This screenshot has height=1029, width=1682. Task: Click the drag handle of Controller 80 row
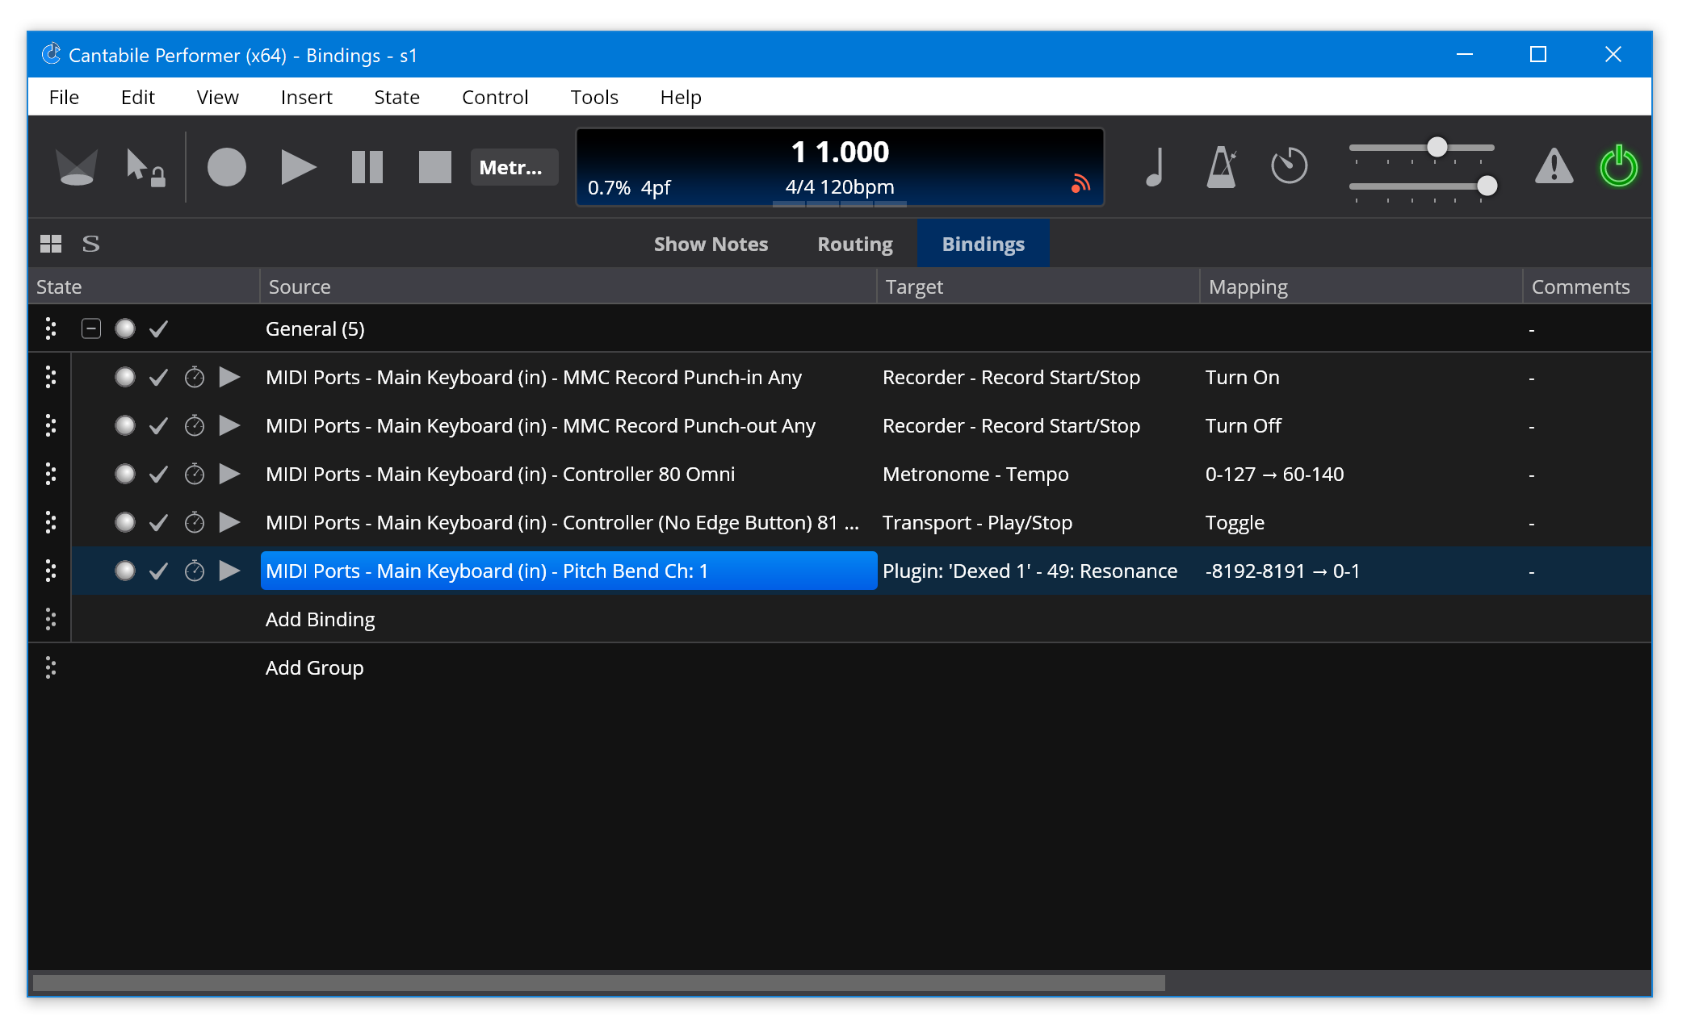pyautogui.click(x=51, y=474)
